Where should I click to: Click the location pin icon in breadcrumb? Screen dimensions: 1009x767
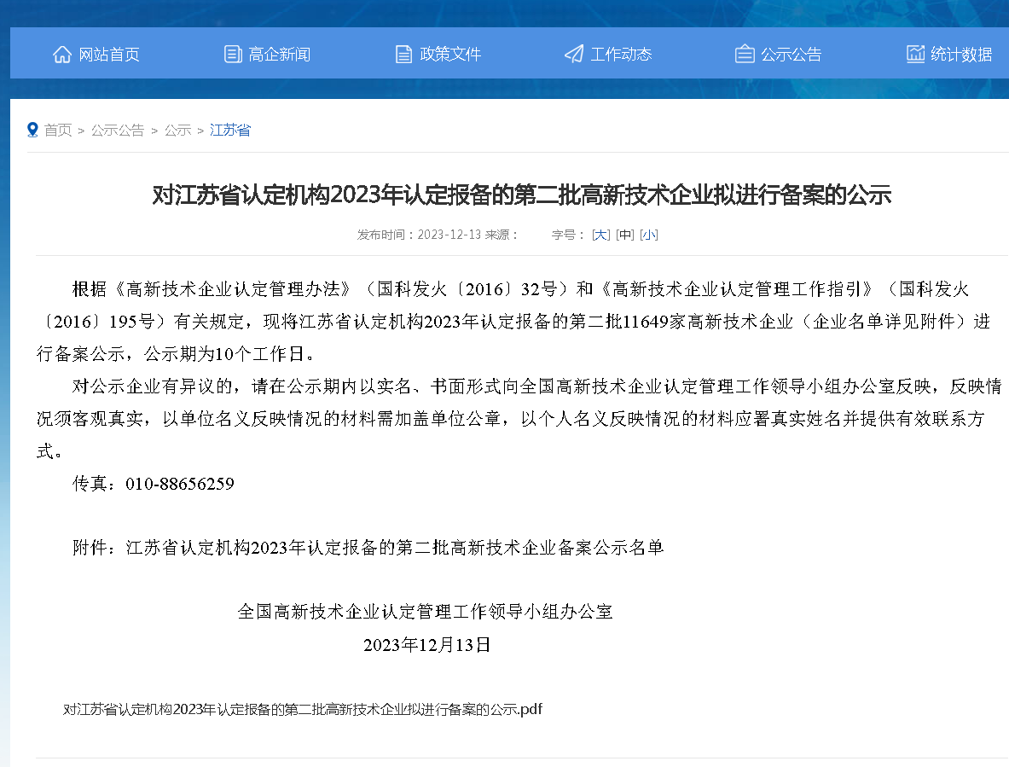[x=33, y=130]
